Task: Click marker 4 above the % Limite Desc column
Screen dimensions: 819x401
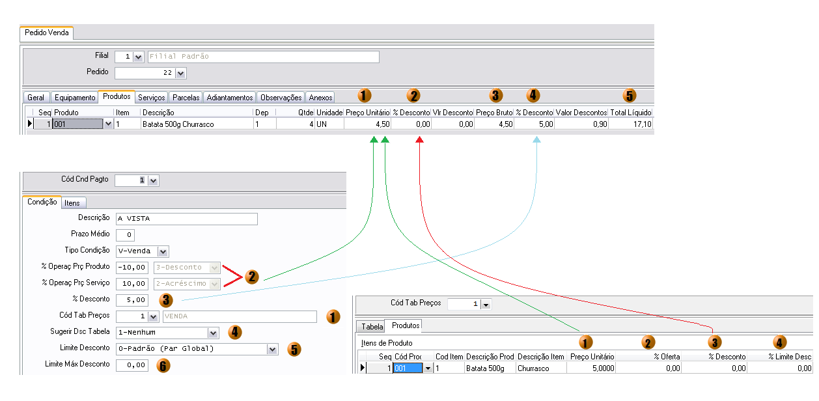Action: click(x=779, y=342)
